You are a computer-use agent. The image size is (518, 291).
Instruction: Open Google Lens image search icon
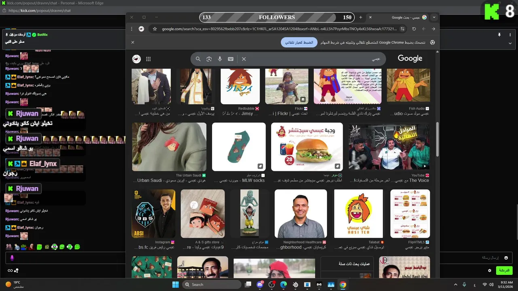(209, 59)
